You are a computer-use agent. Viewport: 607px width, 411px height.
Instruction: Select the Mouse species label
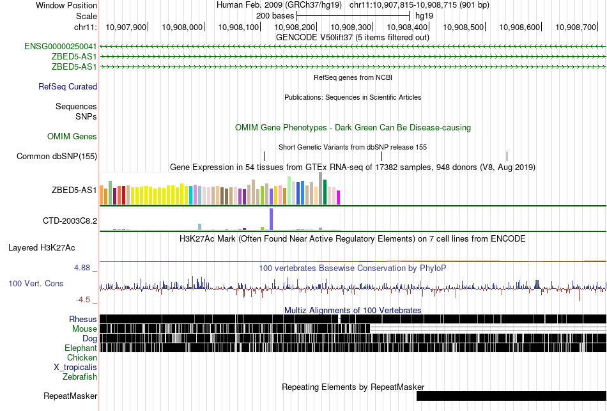[84, 329]
